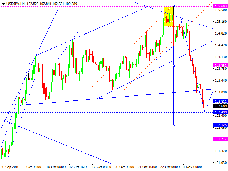Click the 103.440 price scale value
The image size is (228, 171).
[x=221, y=81]
